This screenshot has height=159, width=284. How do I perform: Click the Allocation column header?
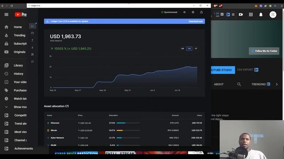114,115
